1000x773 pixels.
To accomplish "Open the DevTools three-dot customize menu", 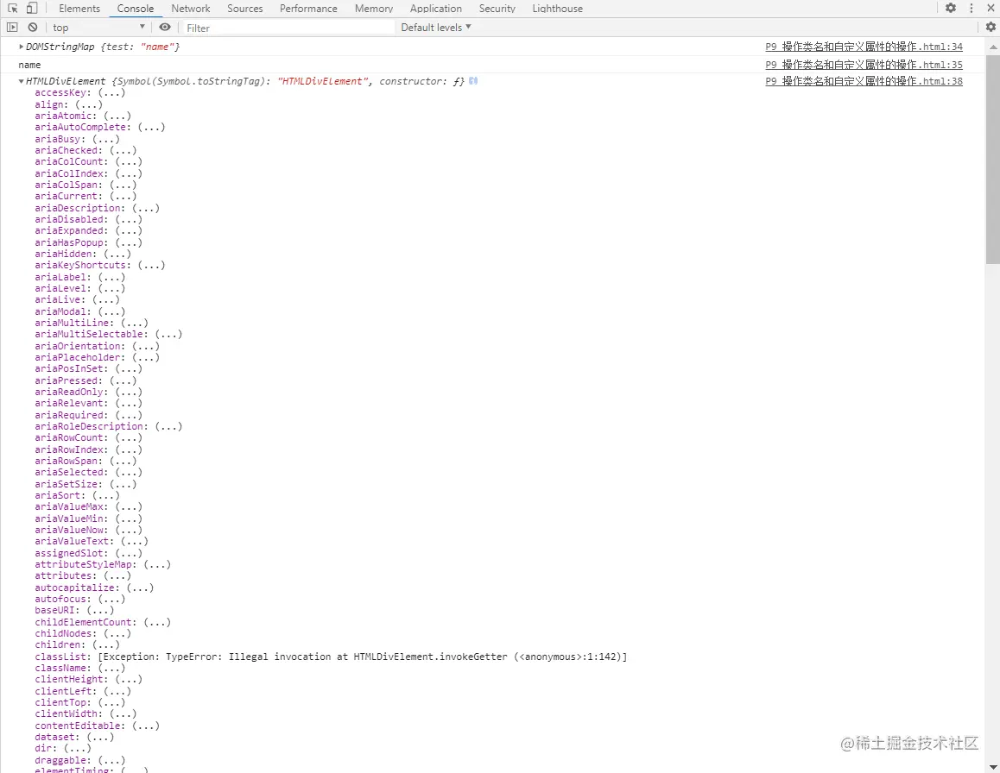I will 972,9.
